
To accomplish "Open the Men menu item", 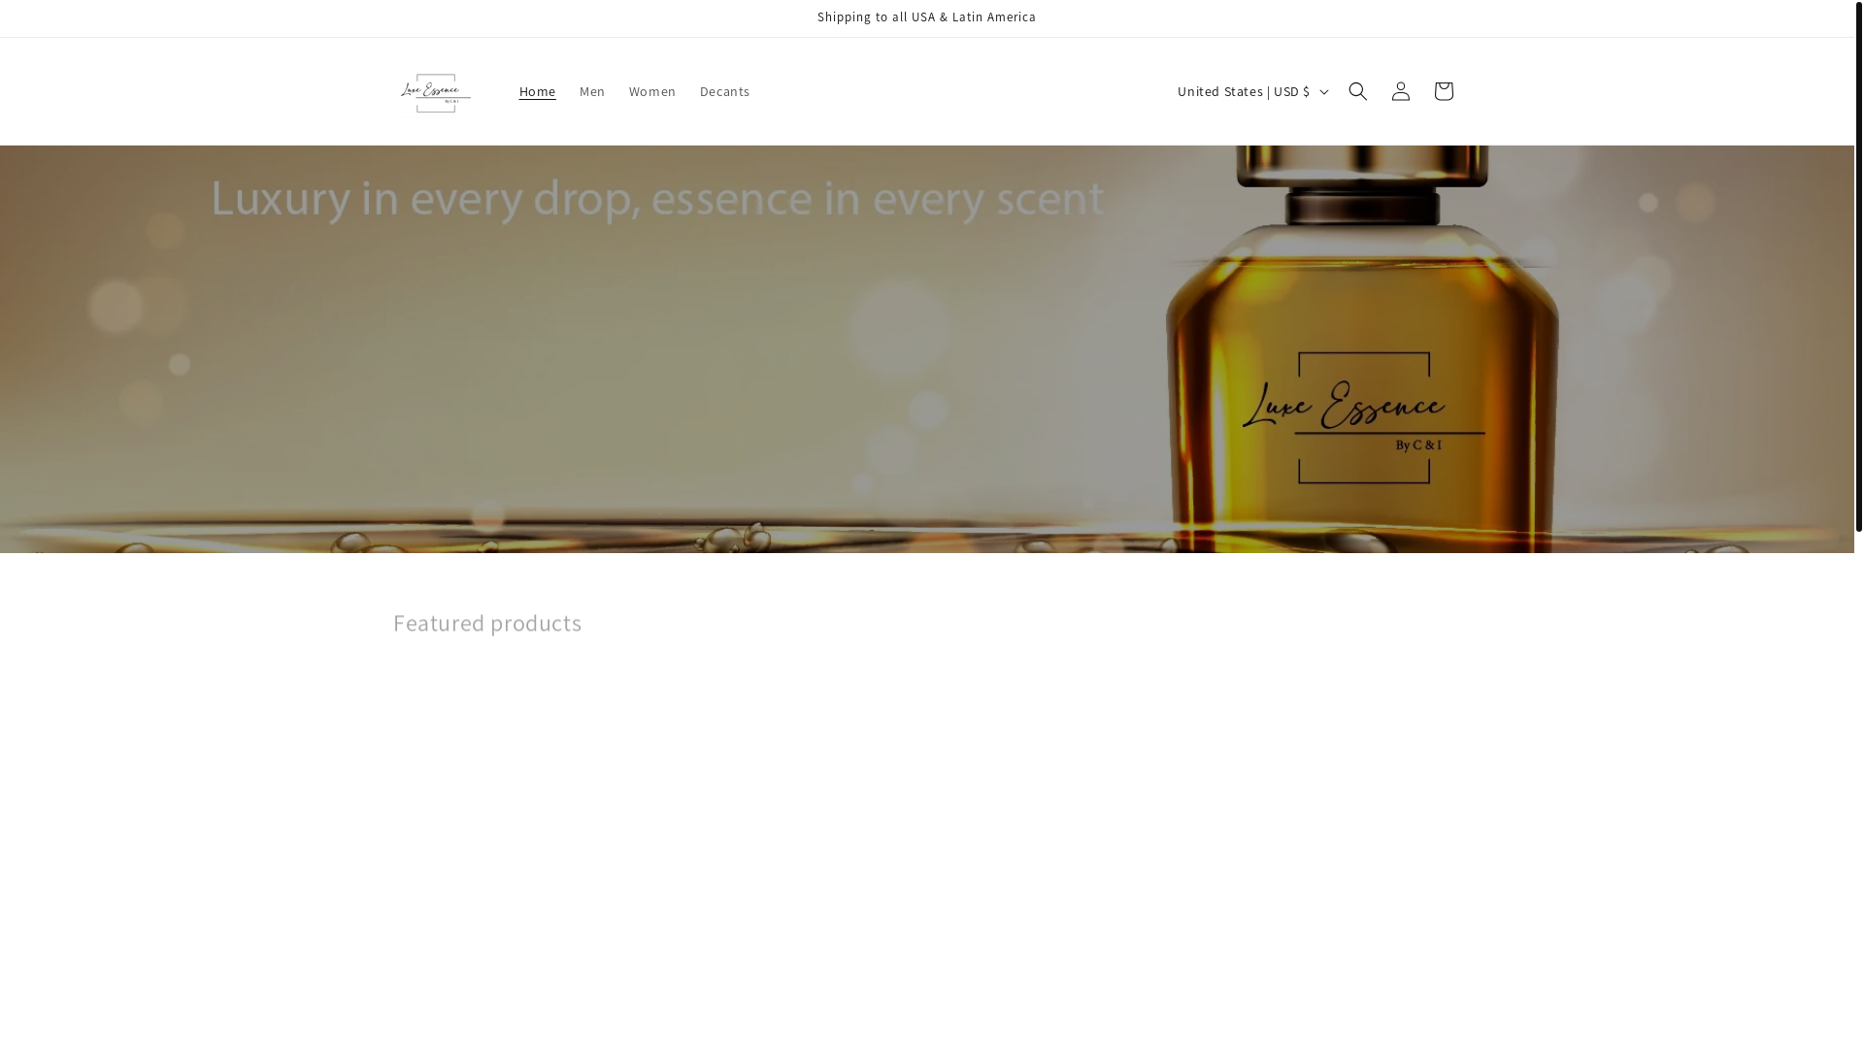I will pyautogui.click(x=592, y=91).
